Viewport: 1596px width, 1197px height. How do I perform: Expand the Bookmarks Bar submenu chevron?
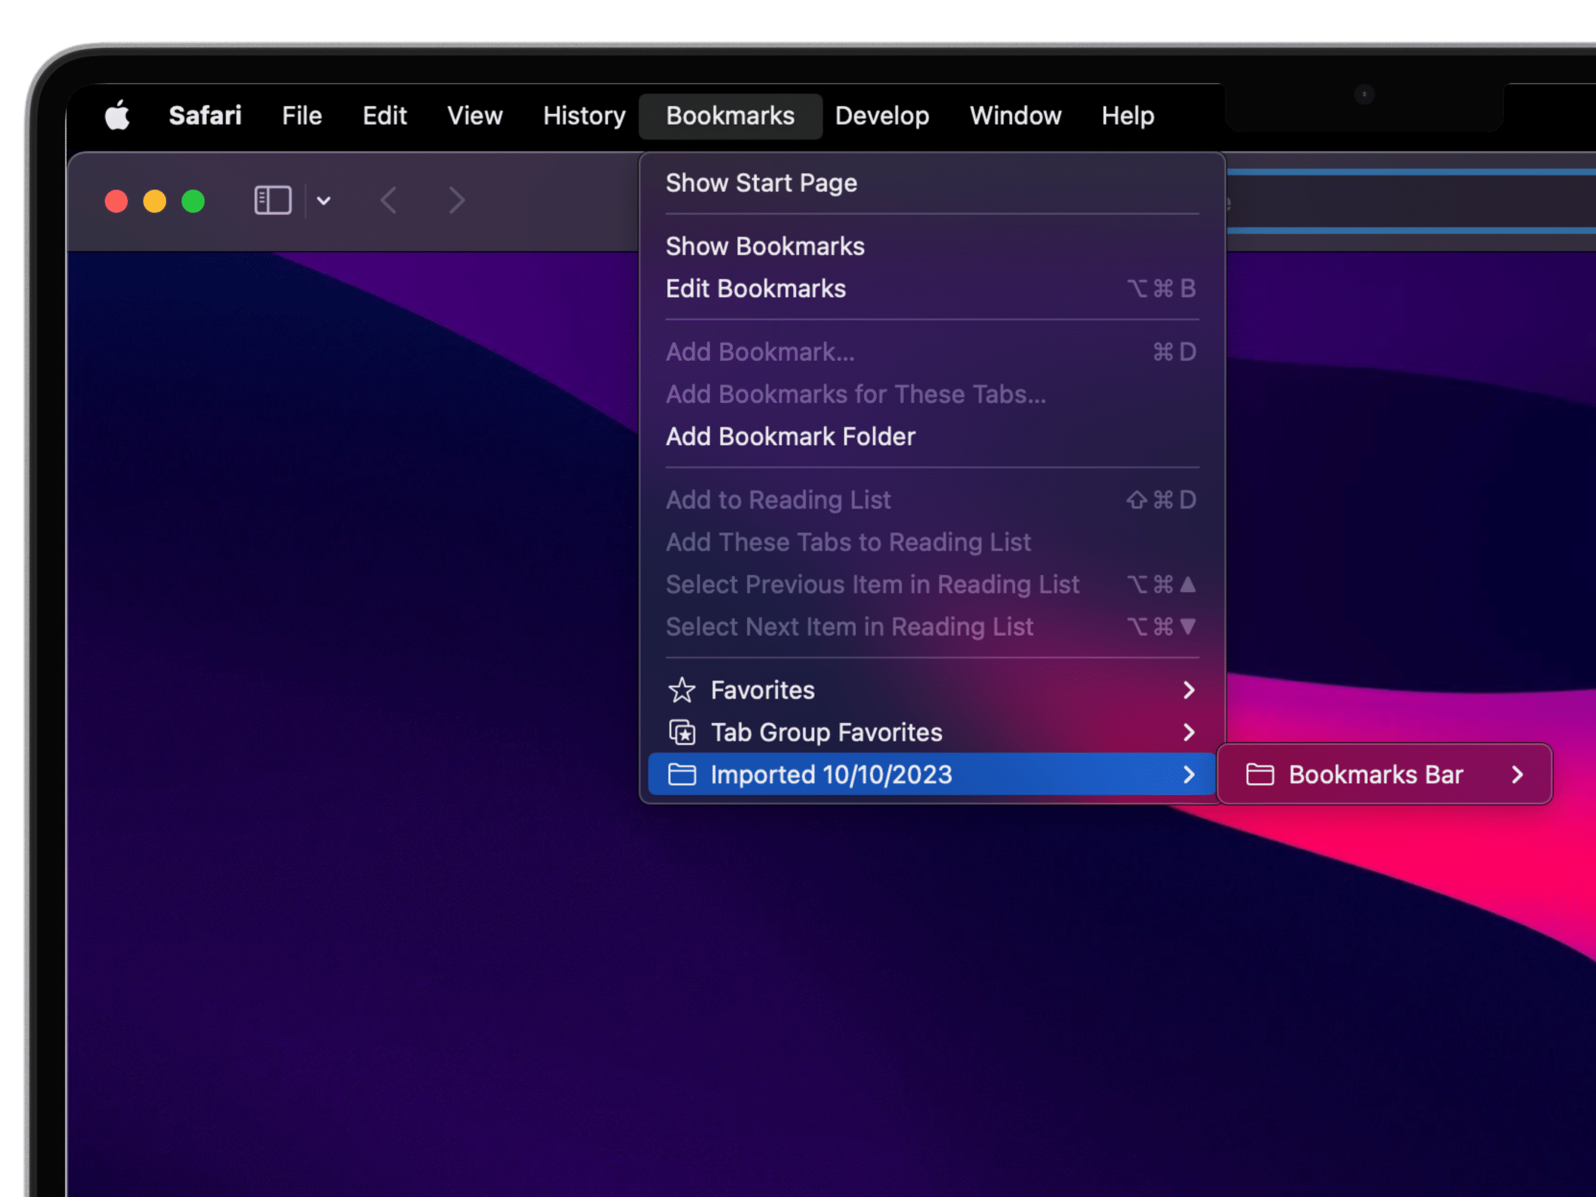[x=1517, y=775]
